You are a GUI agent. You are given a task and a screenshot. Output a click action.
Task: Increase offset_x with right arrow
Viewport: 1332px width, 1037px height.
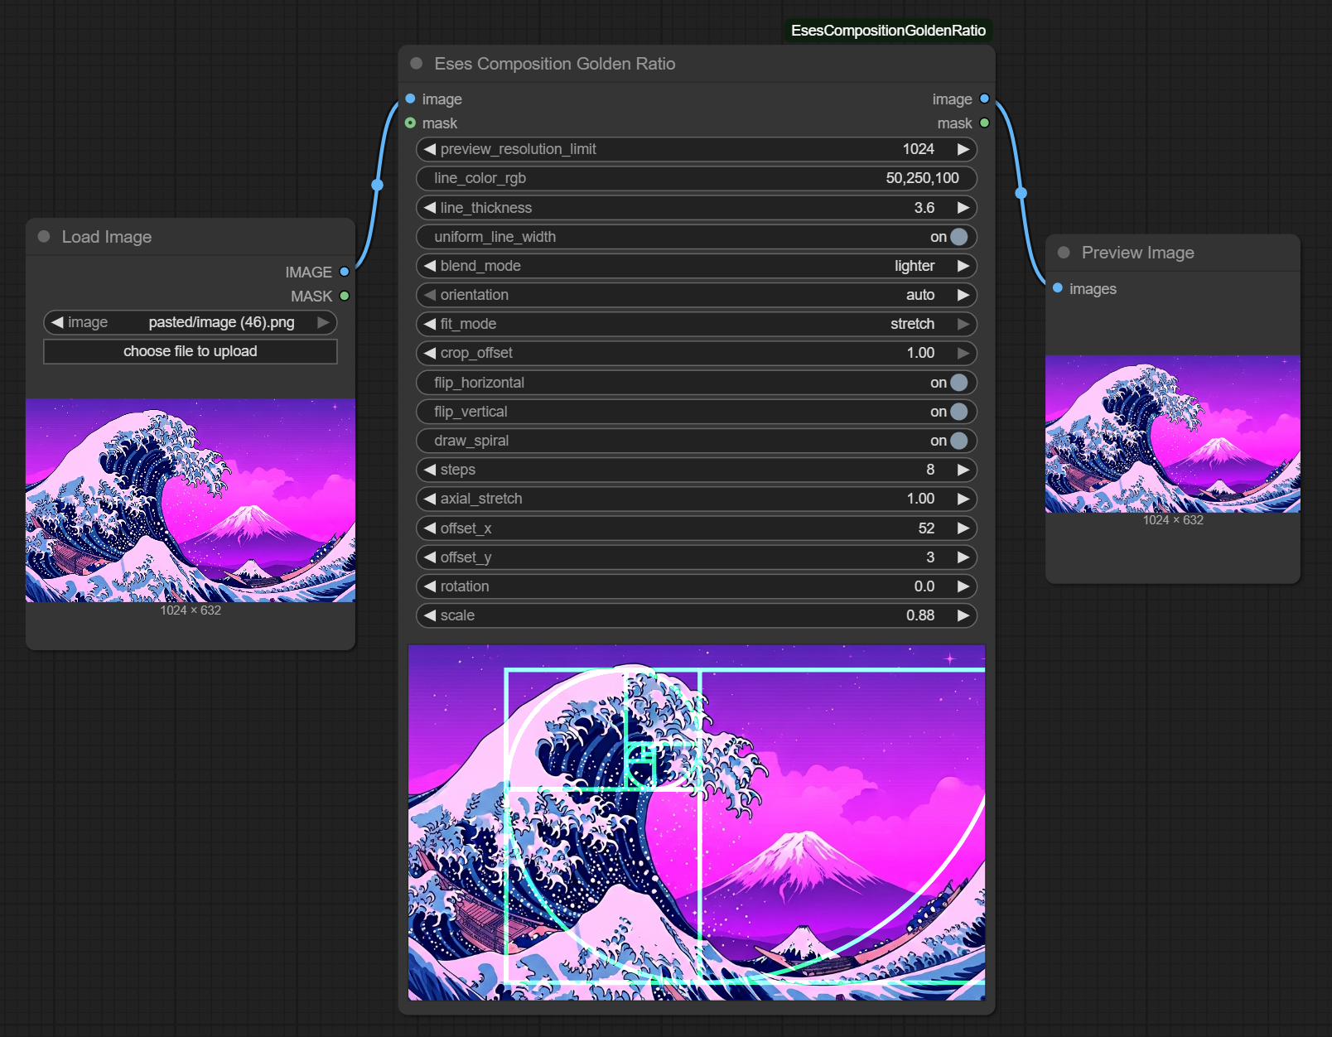pyautogui.click(x=963, y=528)
